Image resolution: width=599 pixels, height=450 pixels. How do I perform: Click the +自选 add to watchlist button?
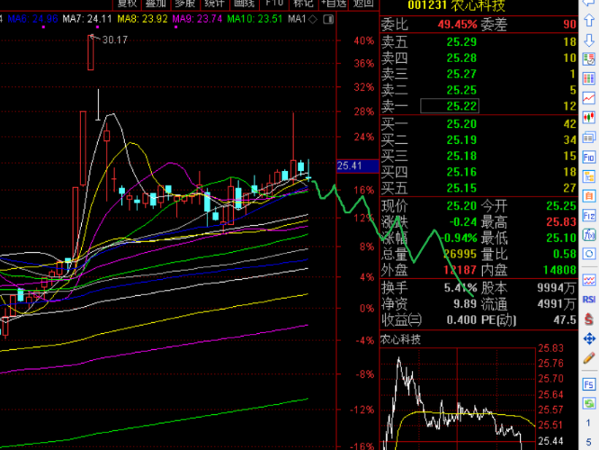point(333,4)
